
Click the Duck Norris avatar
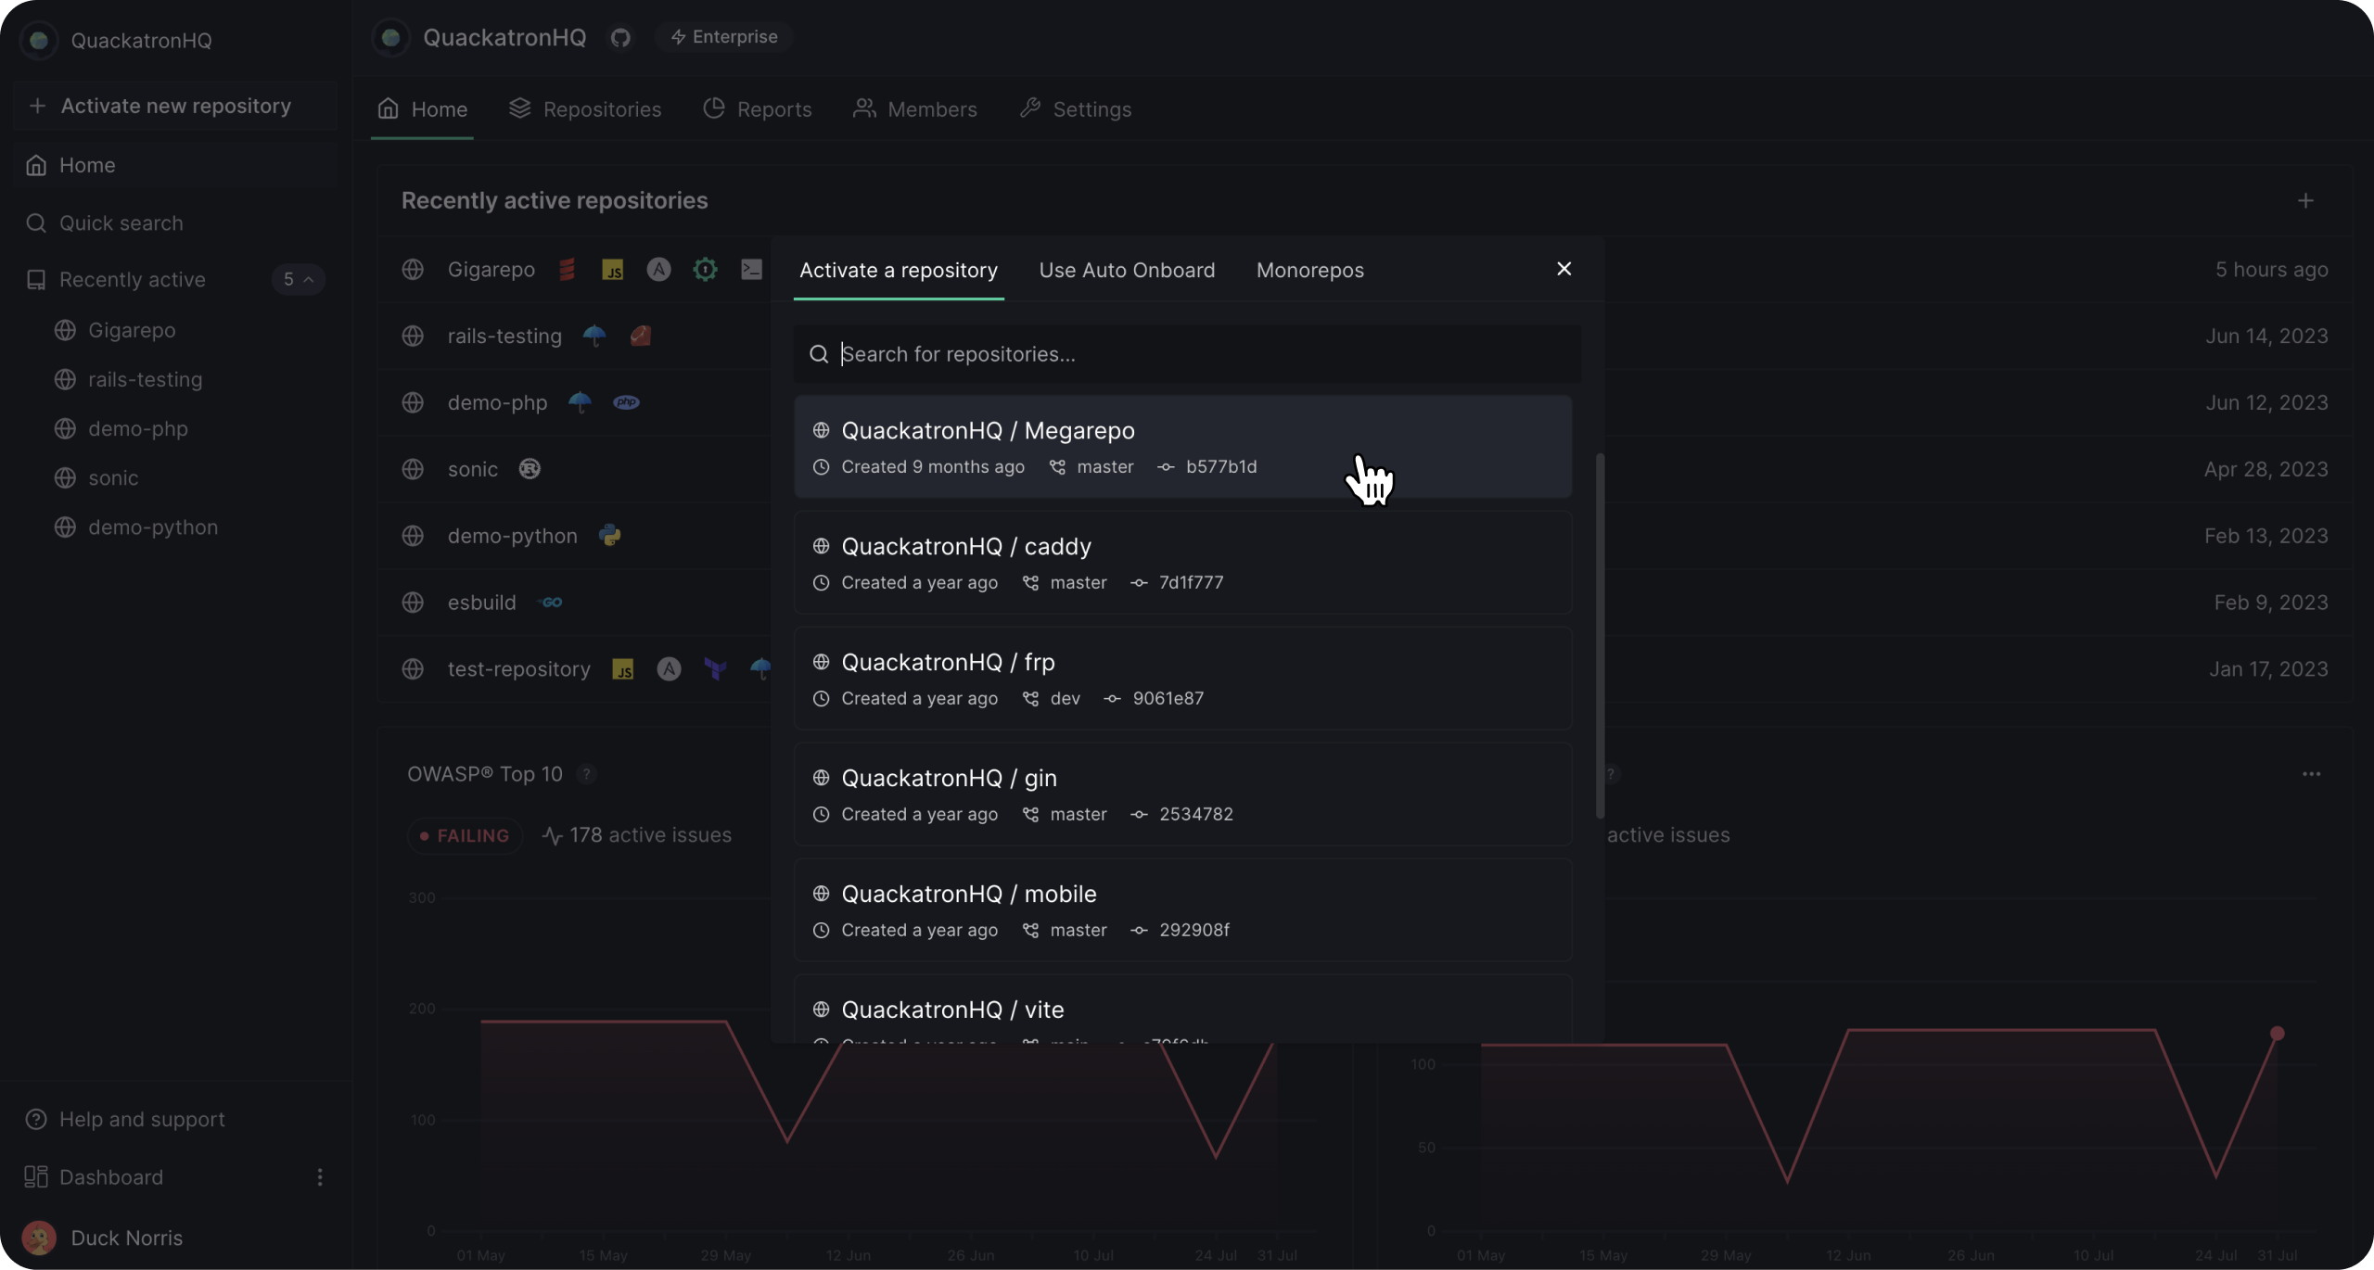(x=39, y=1238)
